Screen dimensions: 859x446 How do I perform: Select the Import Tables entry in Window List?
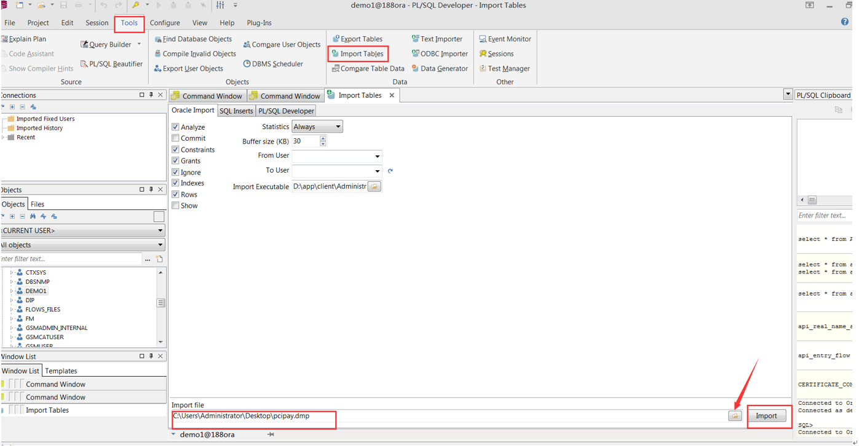click(83, 410)
